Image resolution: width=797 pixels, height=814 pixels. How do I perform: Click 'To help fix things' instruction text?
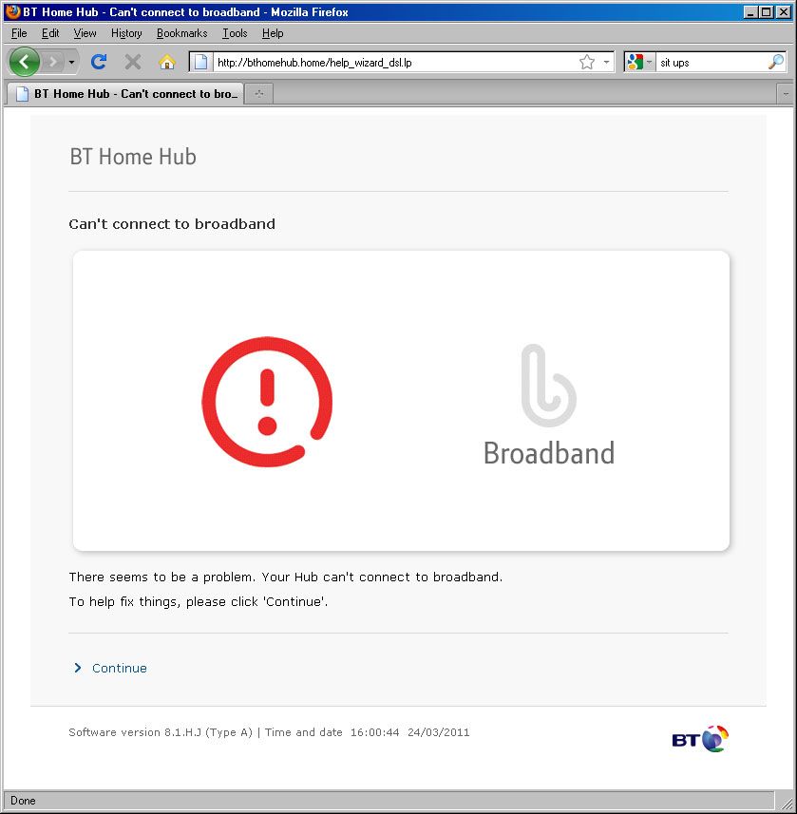199,601
